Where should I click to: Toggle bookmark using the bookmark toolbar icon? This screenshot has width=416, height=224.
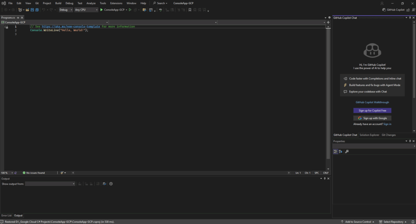(x=190, y=10)
